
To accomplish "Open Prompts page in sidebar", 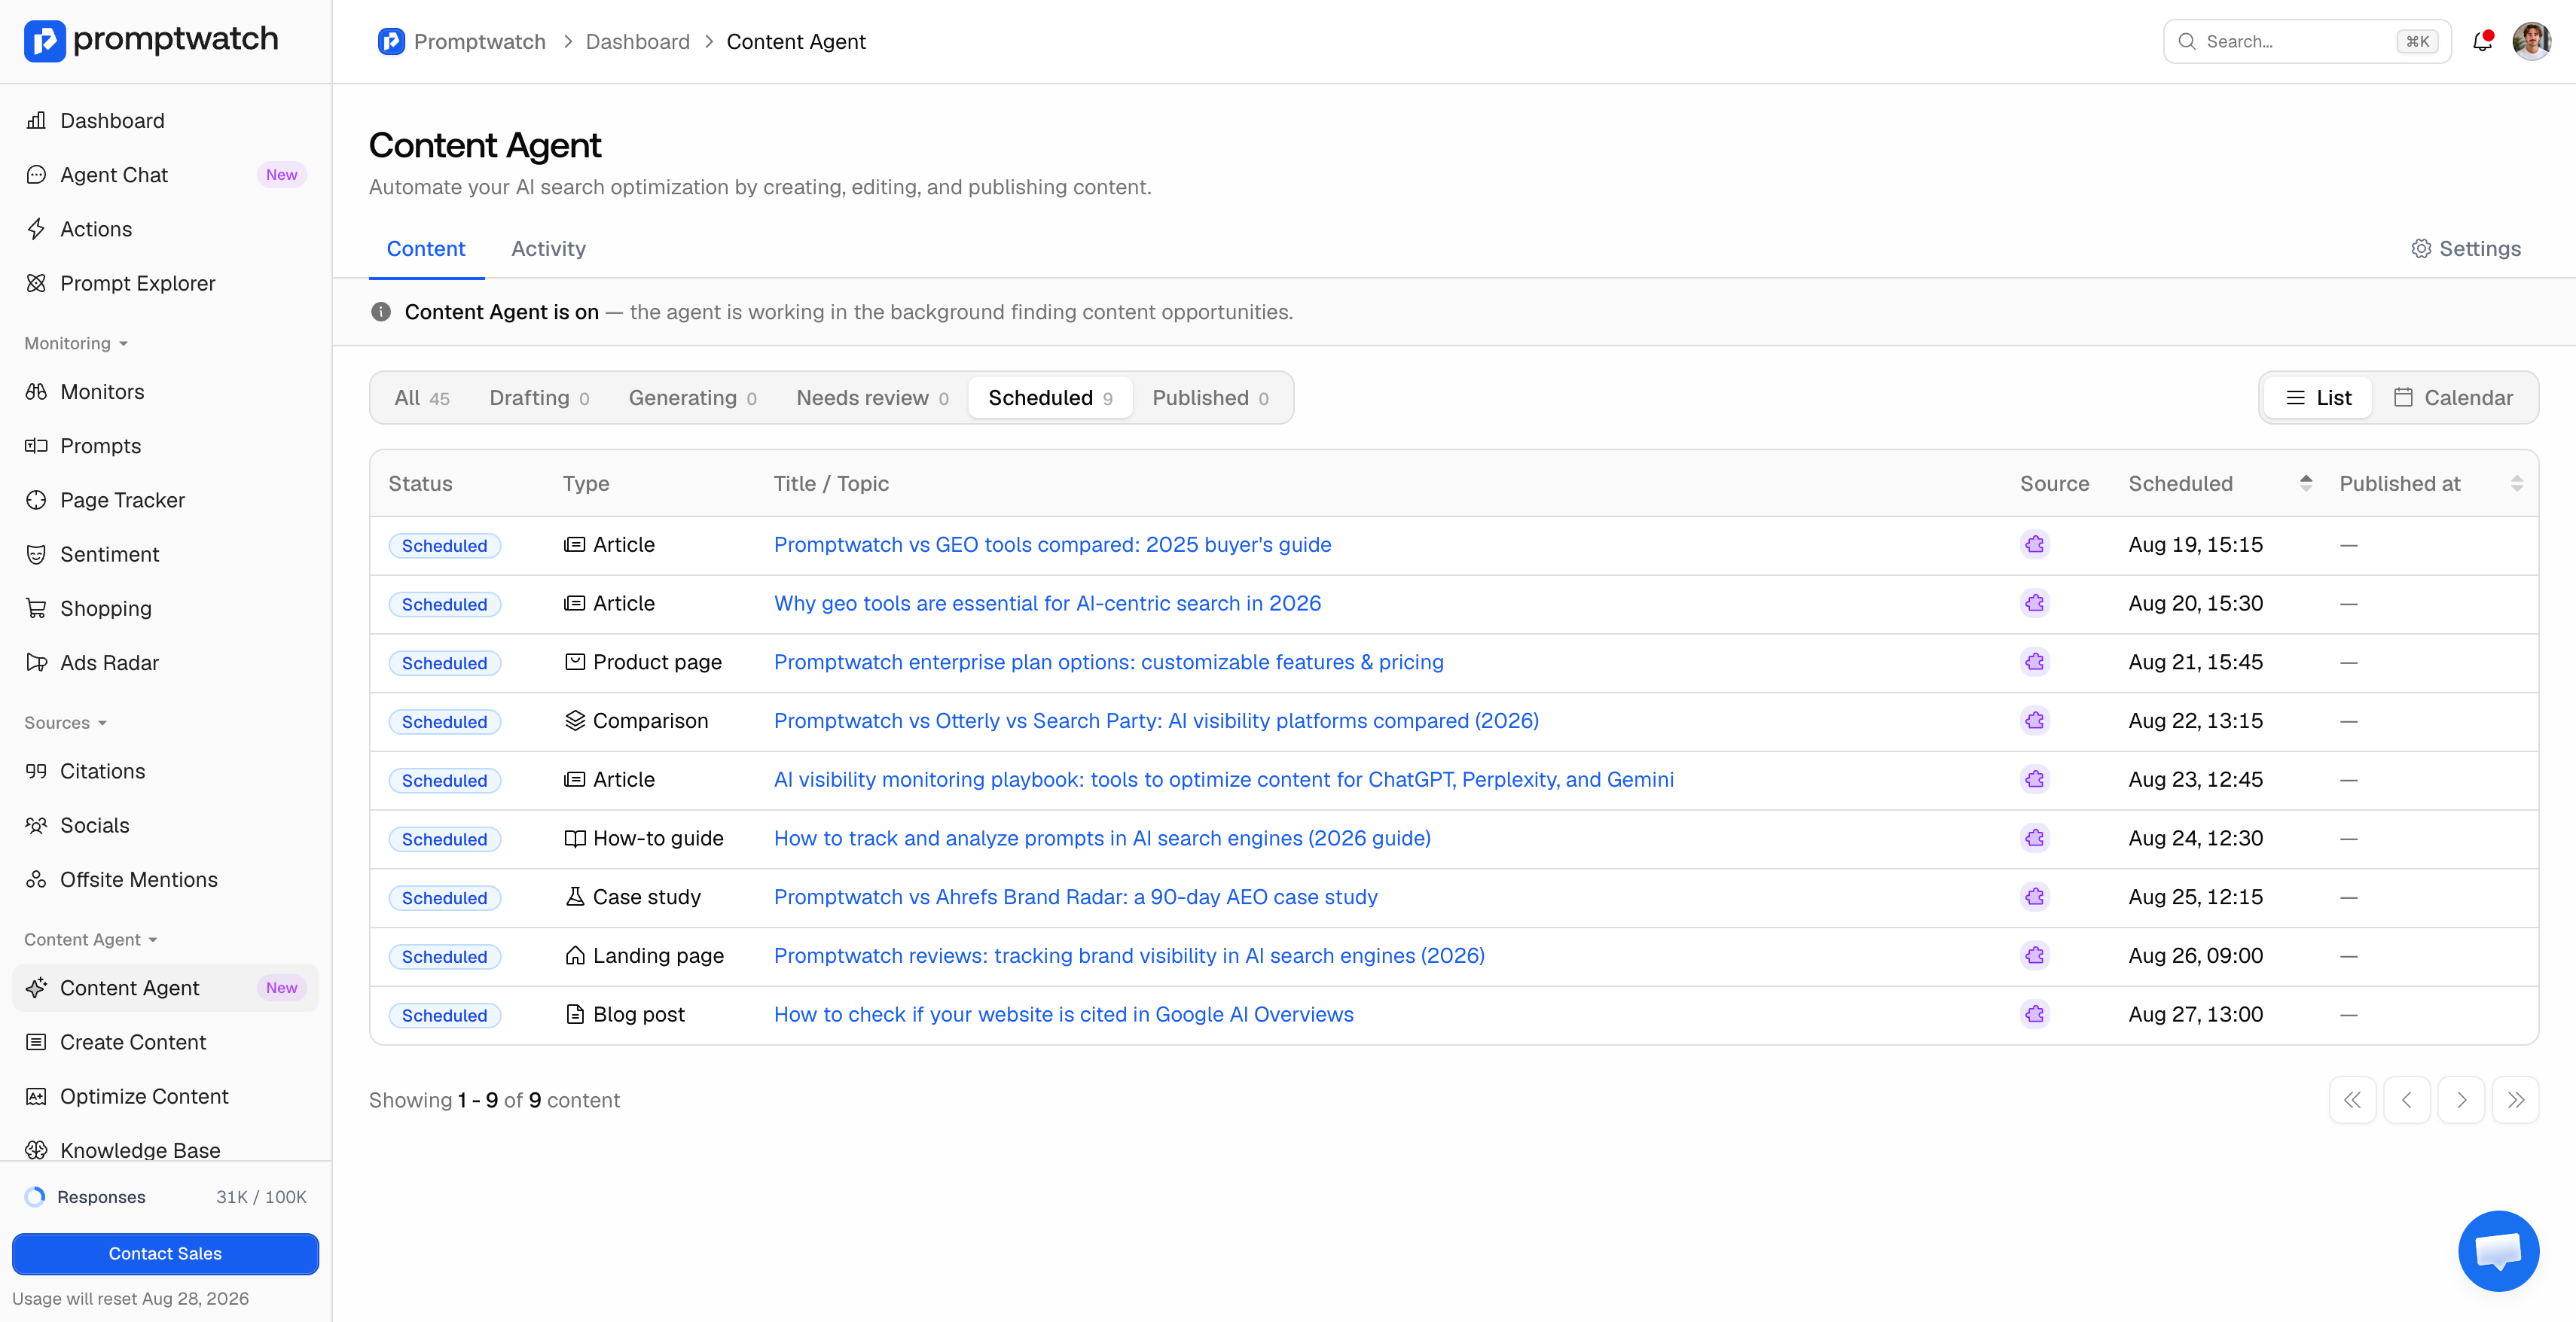I will coord(166,446).
